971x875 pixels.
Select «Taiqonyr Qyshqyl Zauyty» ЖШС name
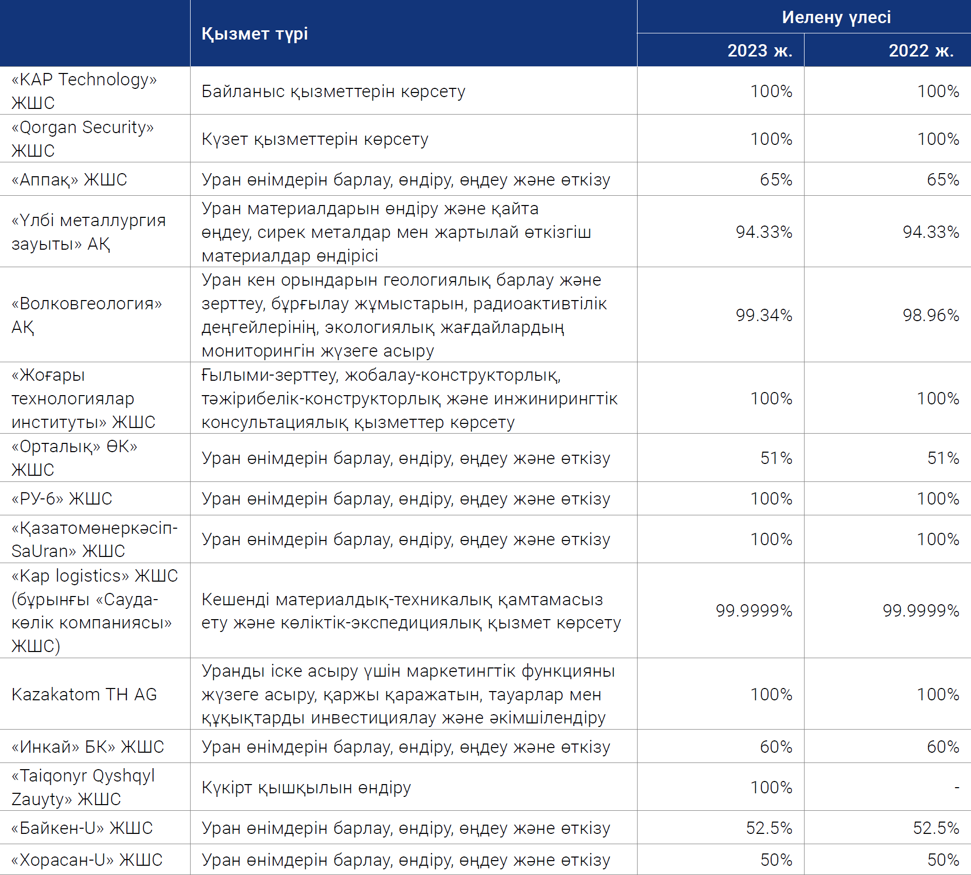coord(83,787)
